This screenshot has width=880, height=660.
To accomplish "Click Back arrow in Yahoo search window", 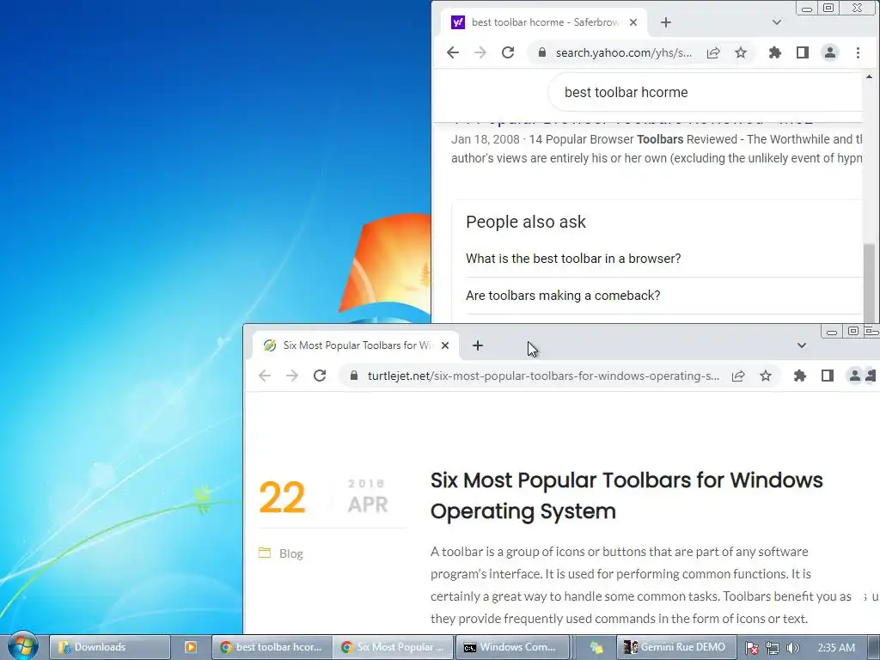I will [453, 52].
